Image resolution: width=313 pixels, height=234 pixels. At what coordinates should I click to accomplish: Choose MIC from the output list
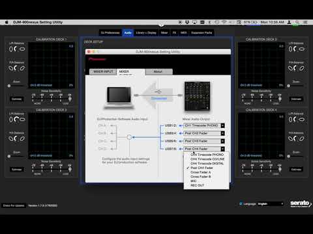click(207, 181)
